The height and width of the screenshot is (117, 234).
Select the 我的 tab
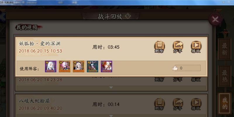click(x=225, y=104)
